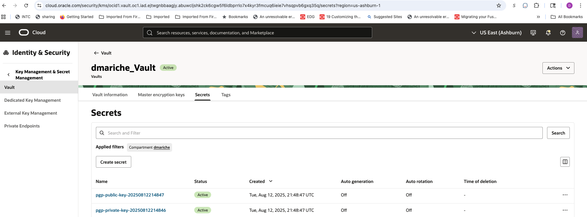Click the back chevron beside Key Management
587x217 pixels.
(9, 74)
